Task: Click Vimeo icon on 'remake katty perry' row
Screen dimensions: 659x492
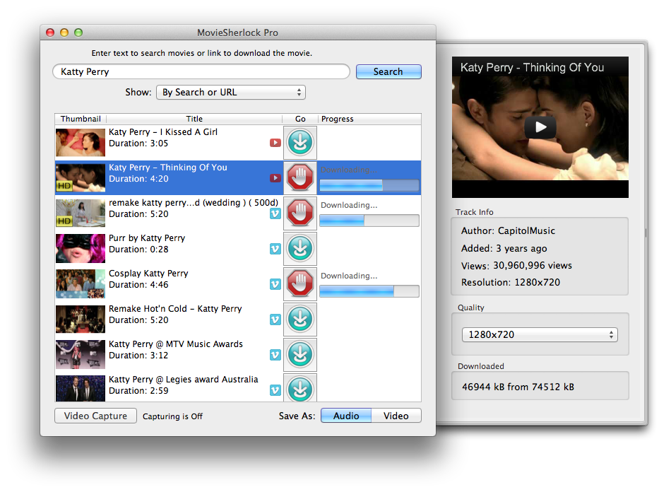Action: click(275, 213)
